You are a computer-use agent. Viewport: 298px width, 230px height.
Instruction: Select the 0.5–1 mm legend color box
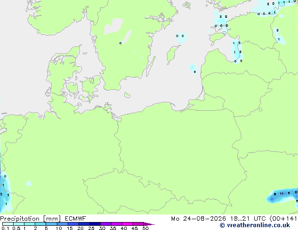click(19, 224)
